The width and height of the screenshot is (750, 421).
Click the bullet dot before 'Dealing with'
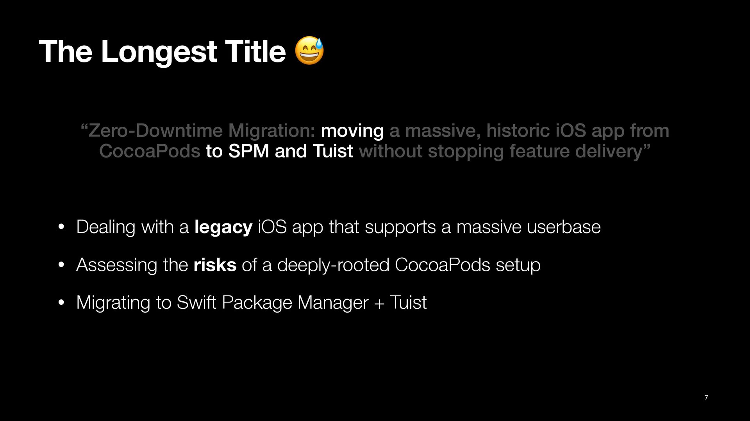61,227
